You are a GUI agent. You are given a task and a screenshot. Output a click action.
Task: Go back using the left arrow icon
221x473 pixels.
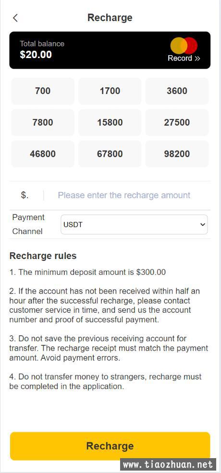tap(15, 18)
